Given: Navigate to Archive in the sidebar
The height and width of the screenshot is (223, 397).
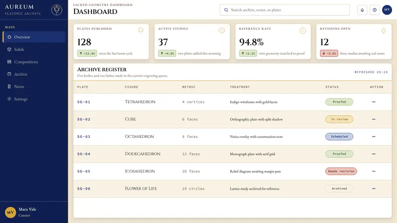Looking at the screenshot, I should [x=34, y=74].
